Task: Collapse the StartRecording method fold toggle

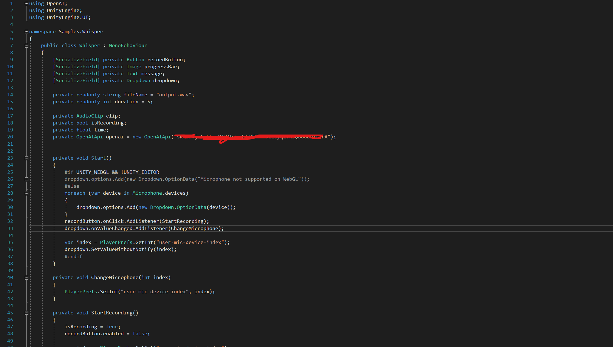Action: 26,313
